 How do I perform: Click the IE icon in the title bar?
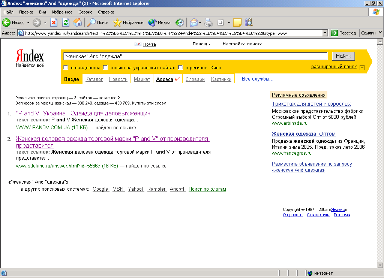click(x=3, y=3)
